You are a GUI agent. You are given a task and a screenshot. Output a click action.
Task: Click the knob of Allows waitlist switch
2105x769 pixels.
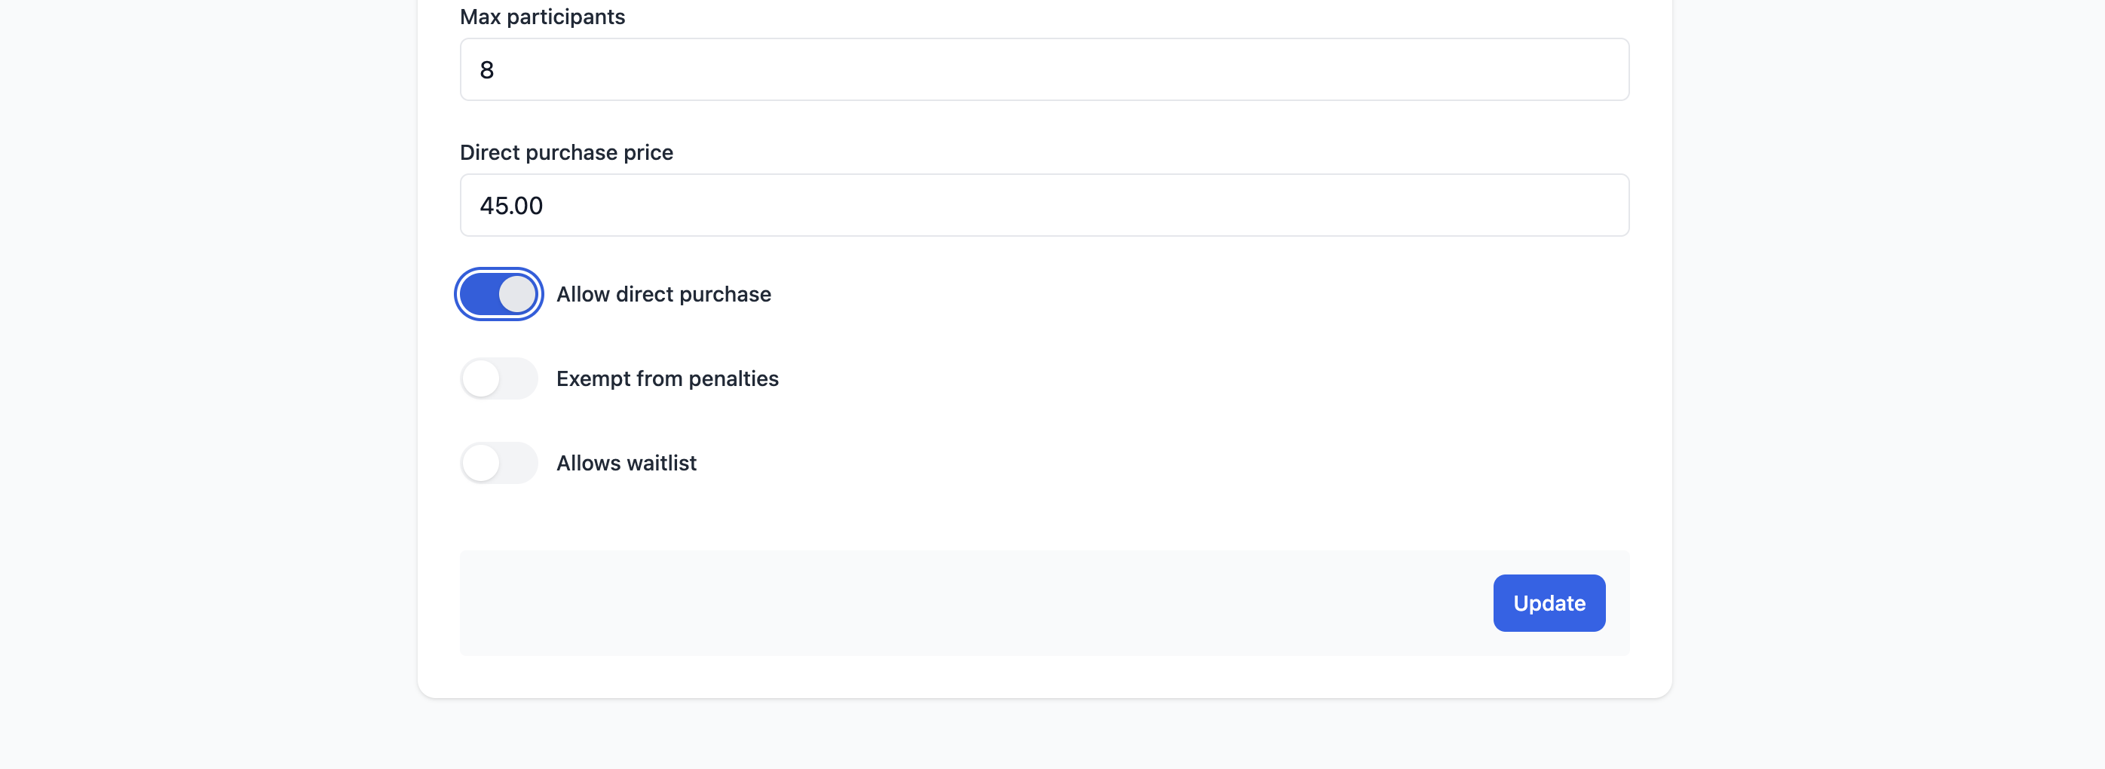[480, 463]
